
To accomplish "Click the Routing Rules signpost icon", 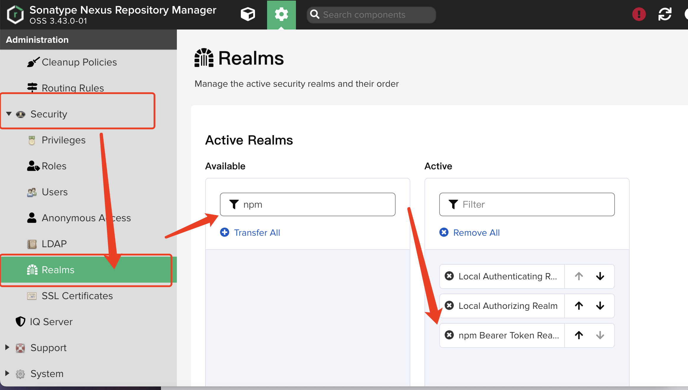I will click(32, 88).
